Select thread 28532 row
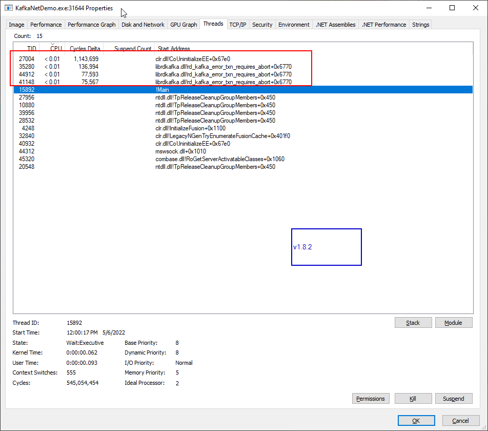This screenshot has width=488, height=431. pos(243,121)
